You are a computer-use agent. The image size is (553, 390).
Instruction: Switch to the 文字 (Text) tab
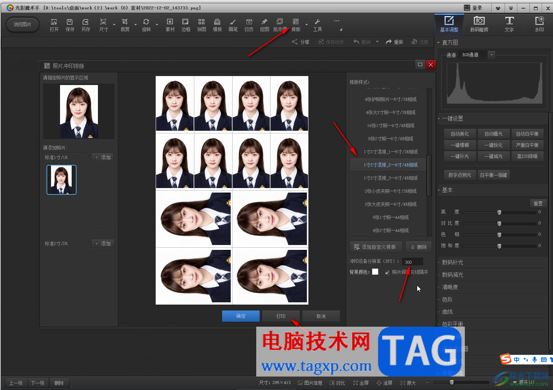click(509, 24)
